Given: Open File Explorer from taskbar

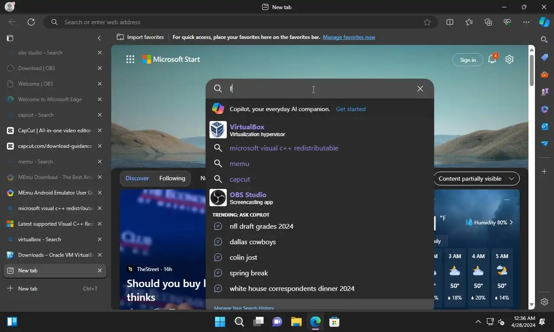Looking at the screenshot, I should coord(296,322).
